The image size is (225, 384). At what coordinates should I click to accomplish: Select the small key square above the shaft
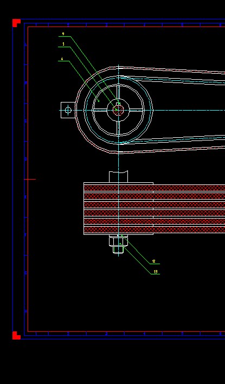(x=119, y=104)
